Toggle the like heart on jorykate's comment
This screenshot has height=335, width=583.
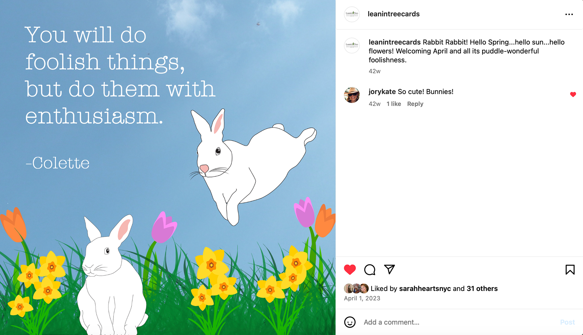tap(573, 94)
